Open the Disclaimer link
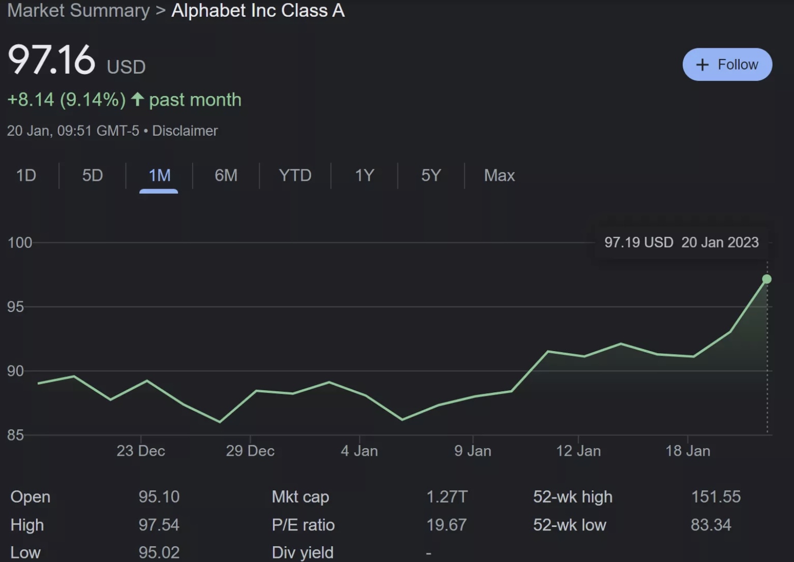 pyautogui.click(x=185, y=131)
